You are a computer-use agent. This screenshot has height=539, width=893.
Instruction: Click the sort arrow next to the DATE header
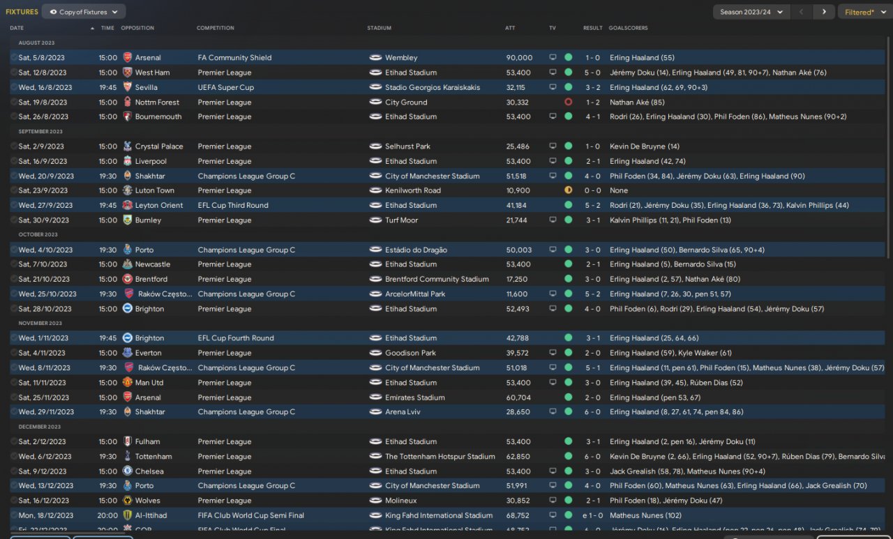pyautogui.click(x=92, y=28)
